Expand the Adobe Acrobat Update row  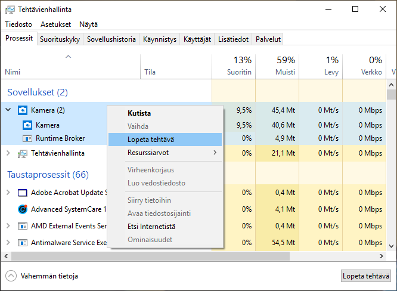[8, 193]
